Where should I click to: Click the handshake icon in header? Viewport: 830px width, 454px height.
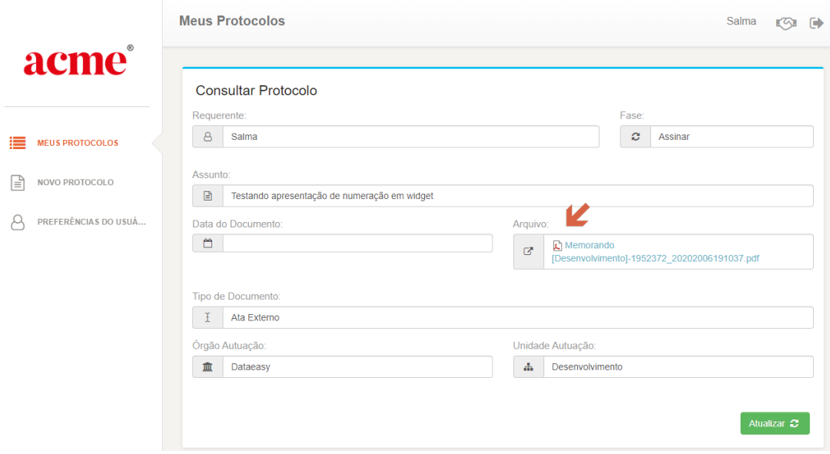pyautogui.click(x=786, y=23)
